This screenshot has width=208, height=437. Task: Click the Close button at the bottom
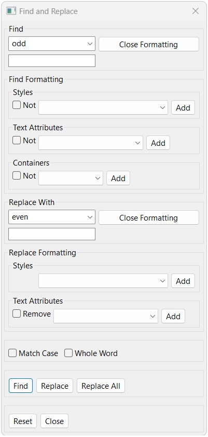[54, 421]
